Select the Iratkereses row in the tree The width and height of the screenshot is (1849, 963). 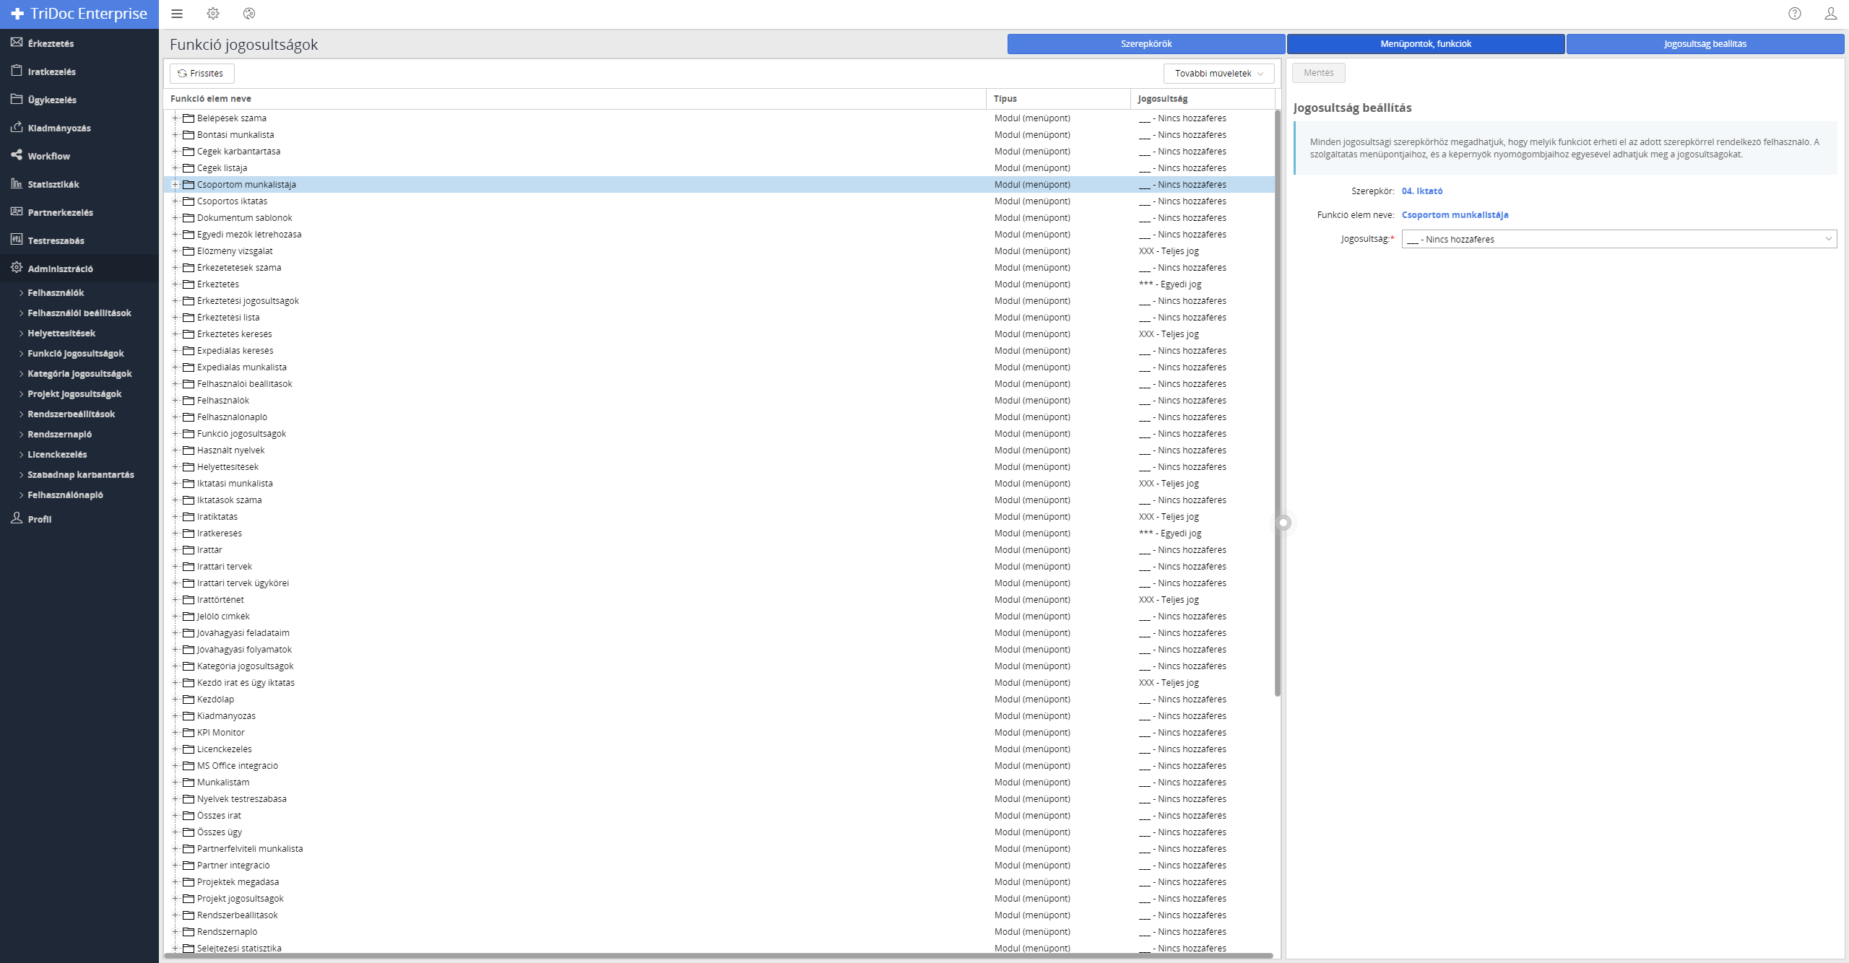[220, 533]
